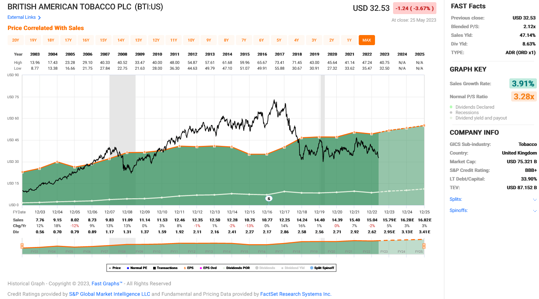Click the Sales Growth Rate 3.91% swatch

(523, 83)
